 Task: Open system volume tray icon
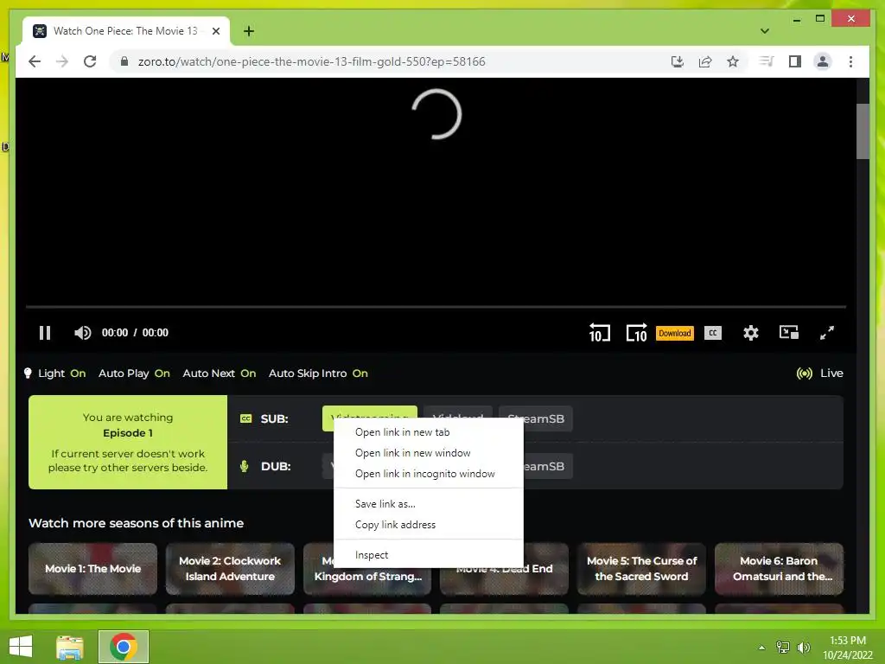(803, 648)
